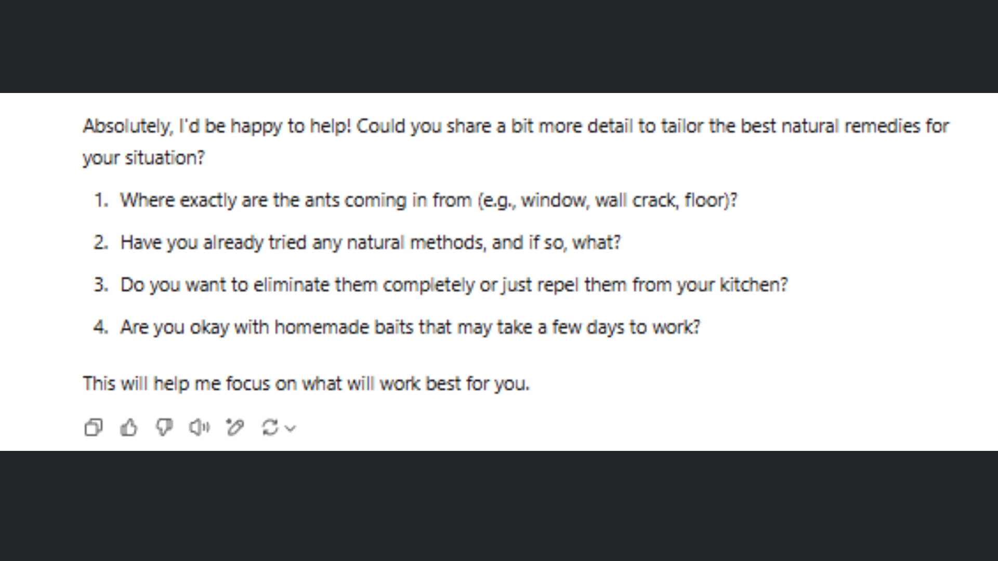This screenshot has width=998, height=561.
Task: Click the question about eliminating or repelling ants
Action: click(454, 285)
